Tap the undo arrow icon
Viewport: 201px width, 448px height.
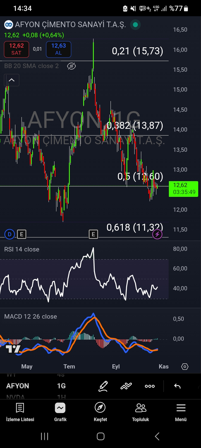coord(177,386)
